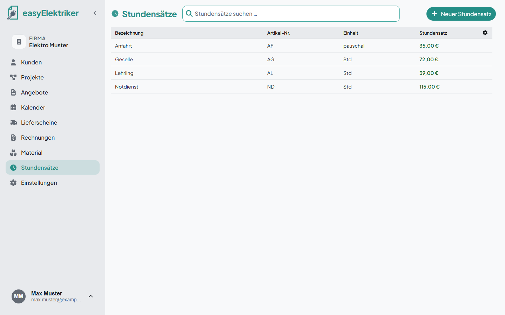The height and width of the screenshot is (315, 505).
Task: Click the Rechnungen invoice icon
Action: coord(13,138)
